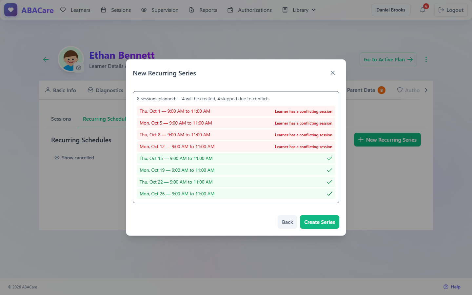This screenshot has width=472, height=295.
Task: Click the Mon, Oct 26 session row
Action: point(236,194)
